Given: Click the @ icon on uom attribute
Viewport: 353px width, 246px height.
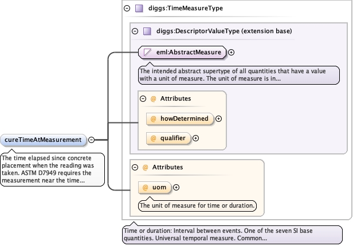Looking at the screenshot, I should 146,188.
